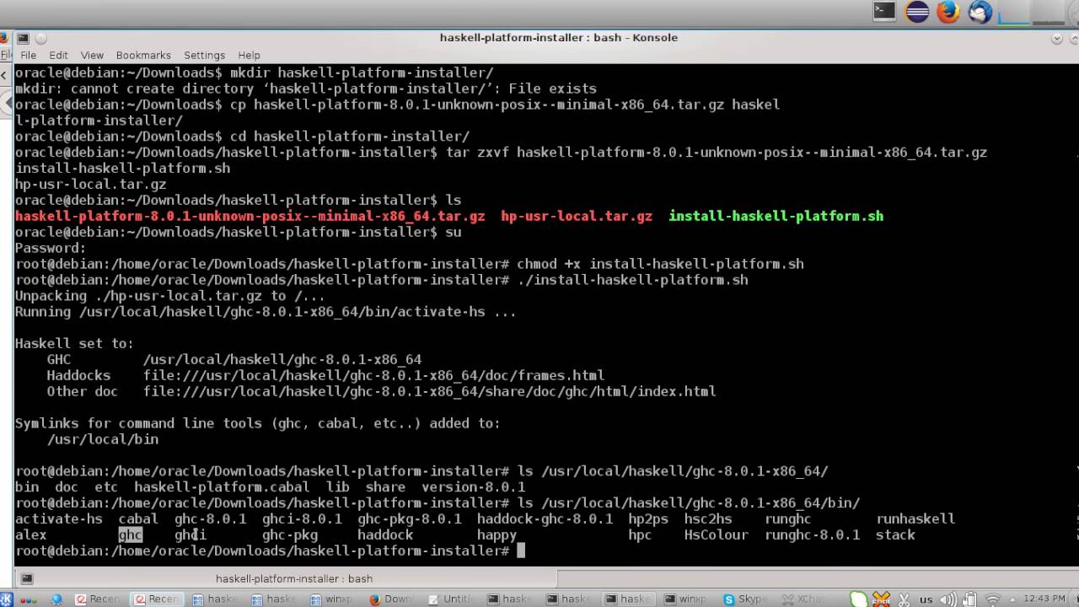Screen dimensions: 1079x607
Task: Open the File menu in Konsole
Action: click(x=28, y=55)
